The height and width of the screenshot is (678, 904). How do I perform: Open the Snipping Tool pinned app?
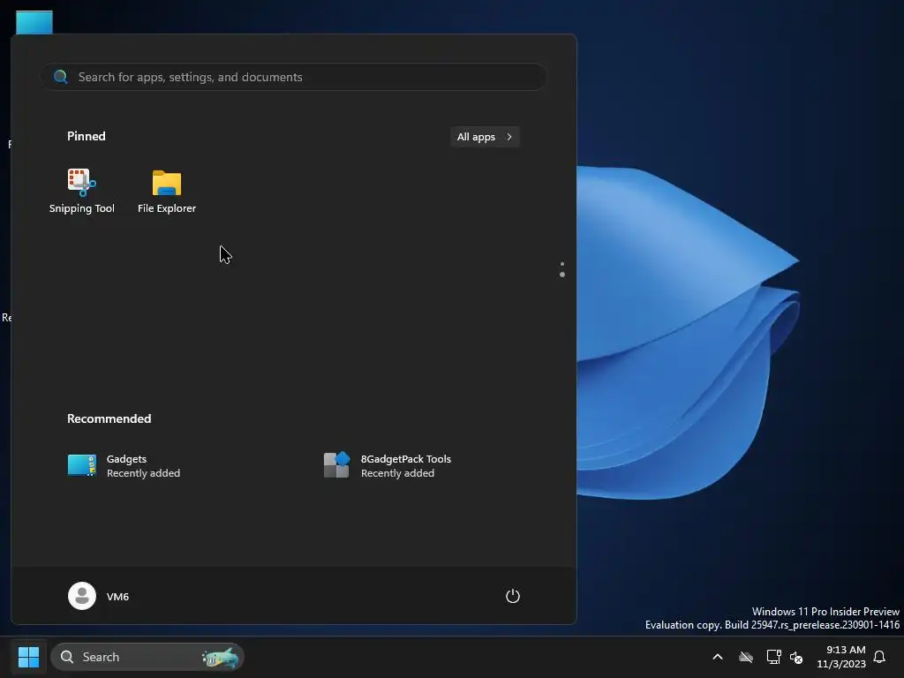click(x=82, y=191)
